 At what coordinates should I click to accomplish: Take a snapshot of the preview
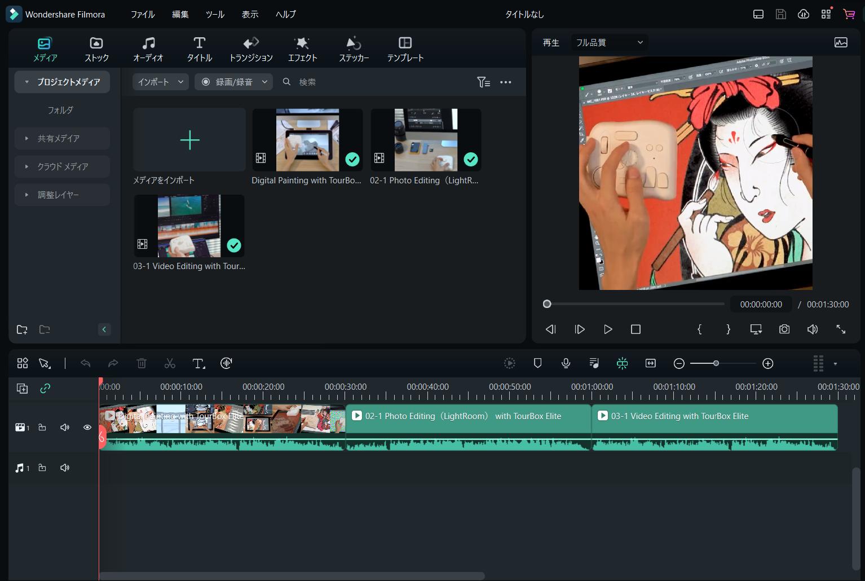(x=784, y=329)
